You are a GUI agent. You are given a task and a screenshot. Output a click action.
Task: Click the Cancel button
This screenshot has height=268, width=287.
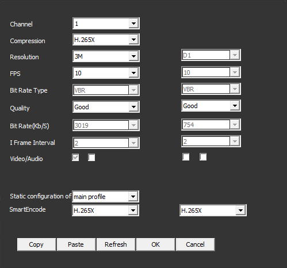pyautogui.click(x=195, y=244)
